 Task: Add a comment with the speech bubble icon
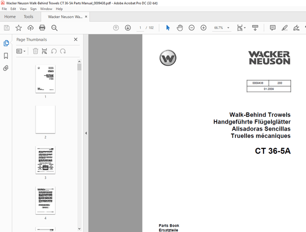click(x=272, y=28)
